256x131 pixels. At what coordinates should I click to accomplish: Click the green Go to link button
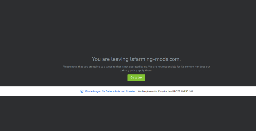click(x=136, y=78)
